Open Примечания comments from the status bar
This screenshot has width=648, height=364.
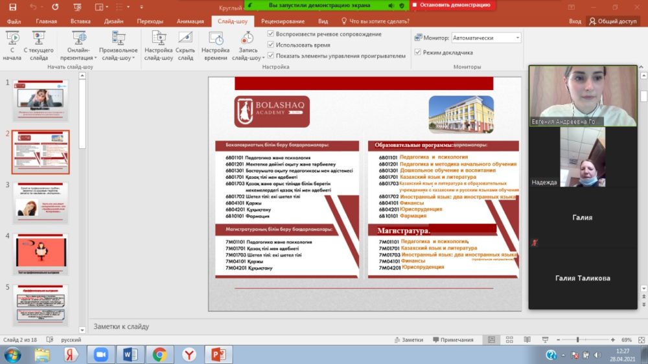click(453, 339)
